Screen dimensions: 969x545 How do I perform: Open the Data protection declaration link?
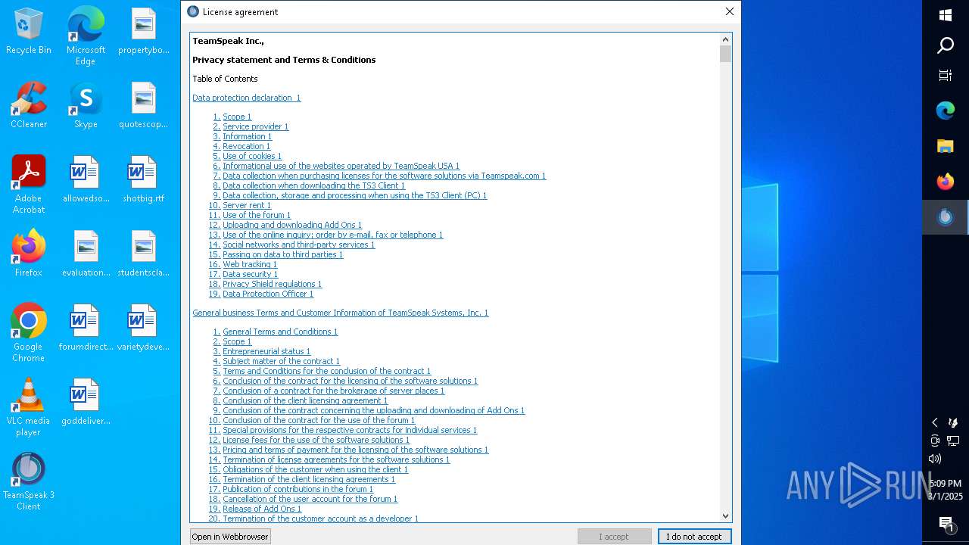[x=246, y=98]
